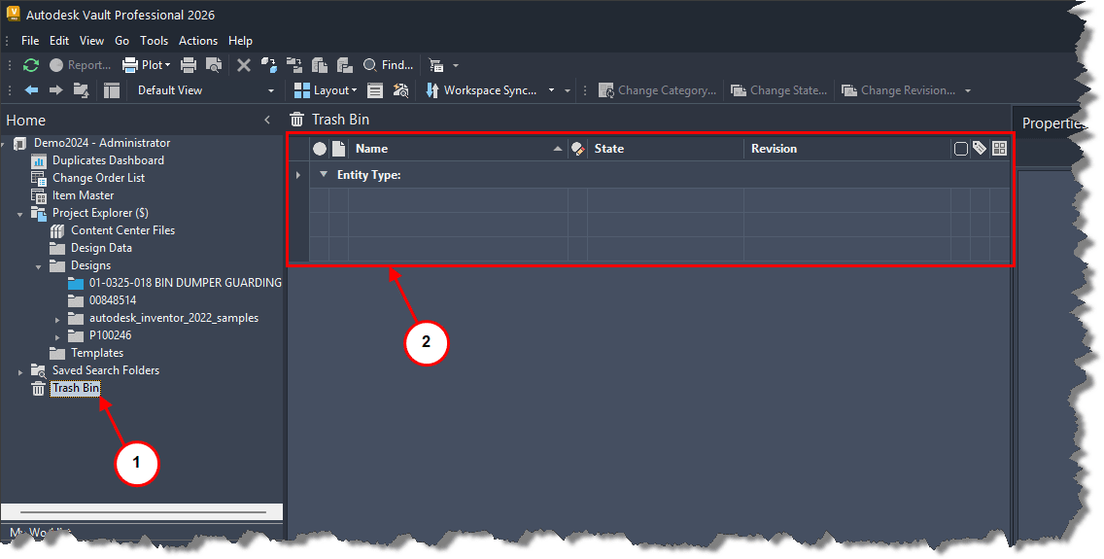The width and height of the screenshot is (1104, 559).
Task: Select Content Center Files folder
Action: coord(122,230)
